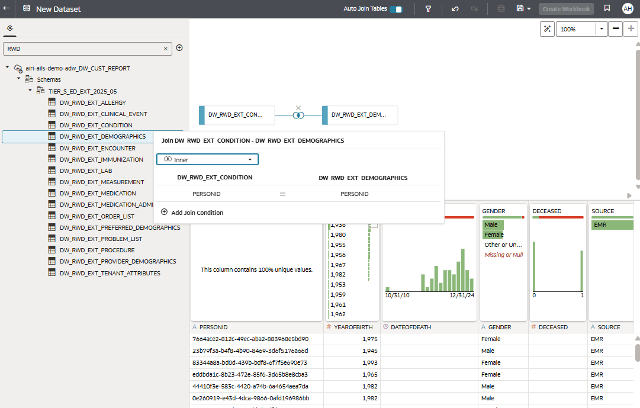Open the 100% zoom dropdown
This screenshot has height=408, width=640.
coord(602,29)
